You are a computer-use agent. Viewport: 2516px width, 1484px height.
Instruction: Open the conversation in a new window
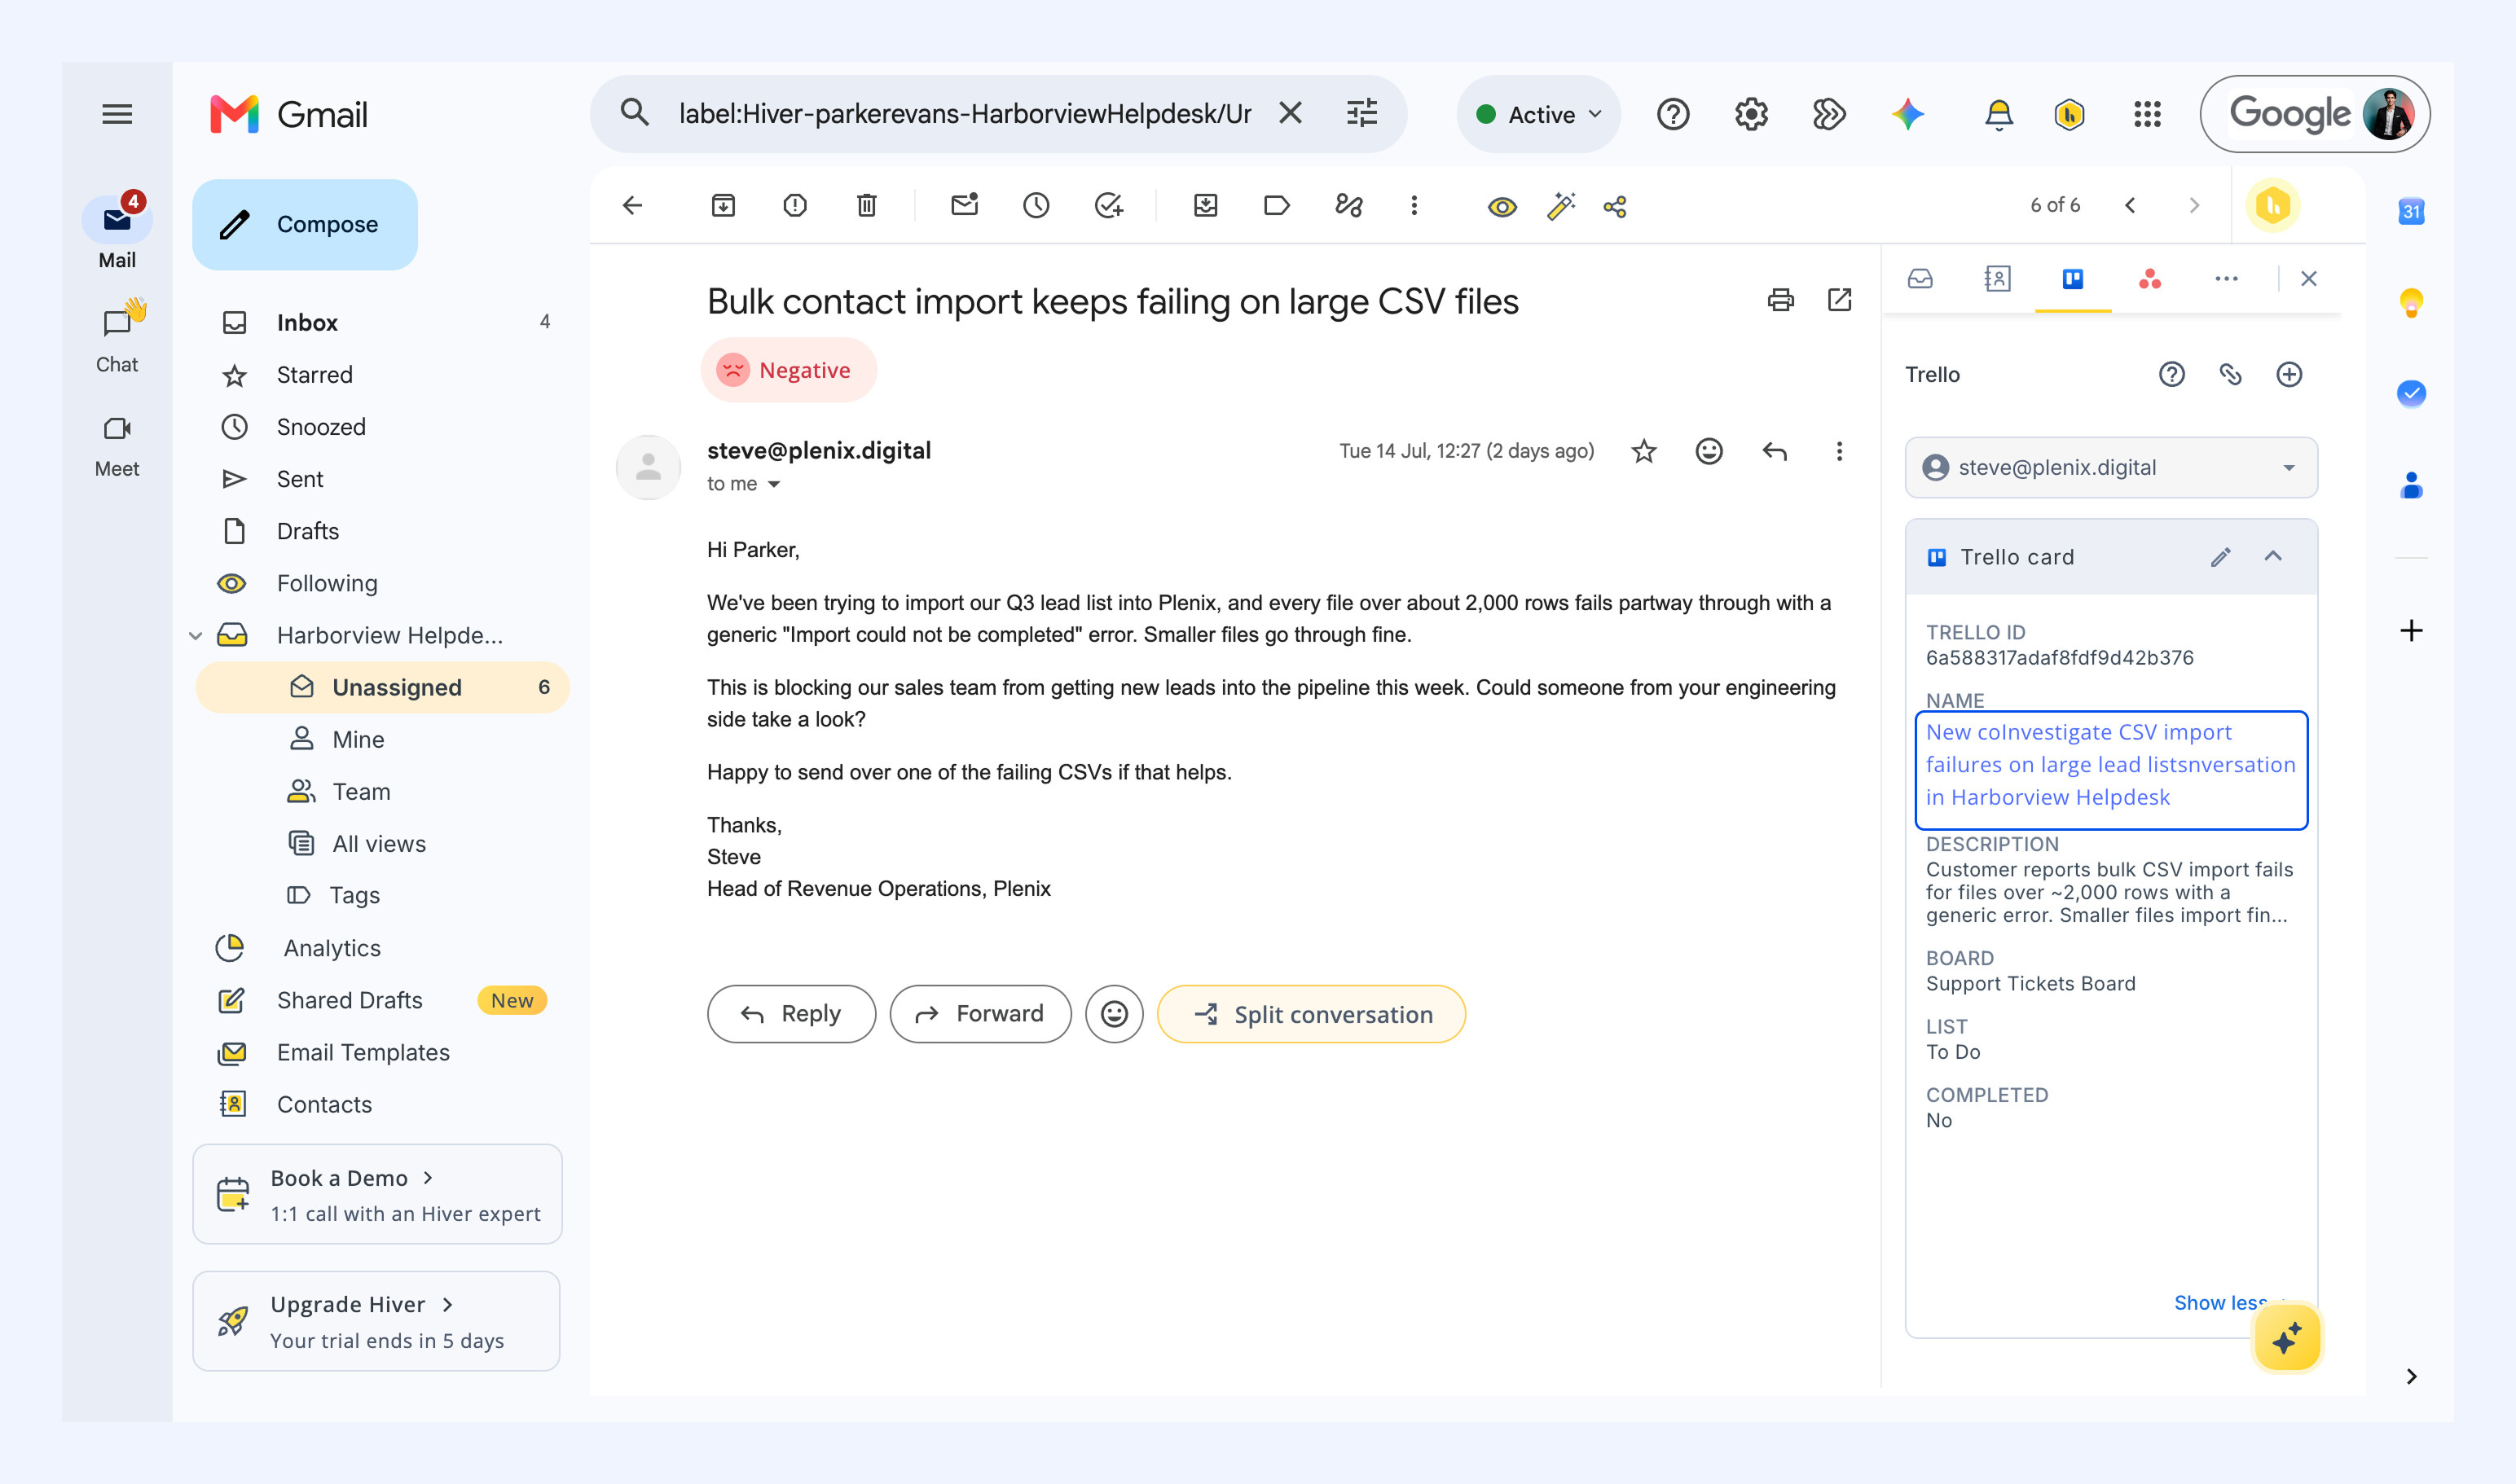click(1840, 300)
